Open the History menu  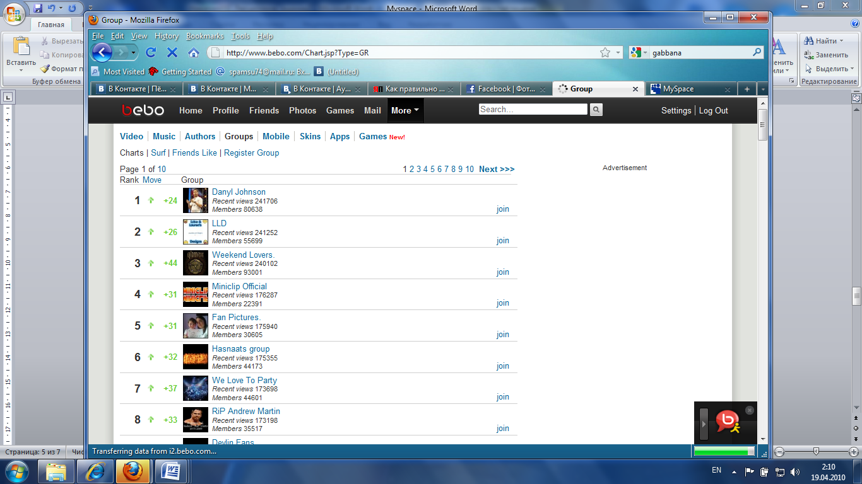click(167, 36)
